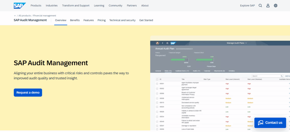Select the General tab in the screenshot
Screen dimensions: 290x132
pos(158,71)
